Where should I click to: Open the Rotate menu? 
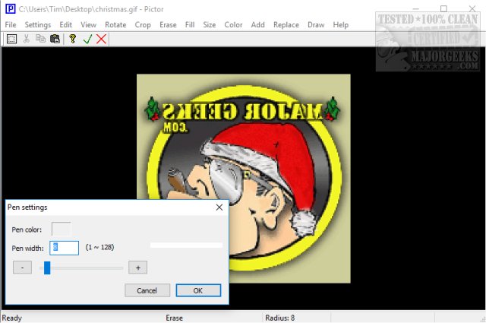(x=115, y=25)
